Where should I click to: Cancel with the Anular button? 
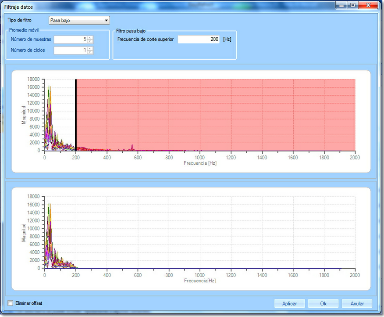point(357,303)
